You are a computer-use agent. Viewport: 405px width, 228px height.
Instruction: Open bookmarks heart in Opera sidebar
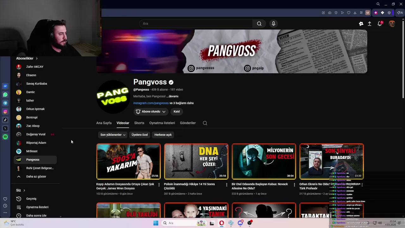5,199
